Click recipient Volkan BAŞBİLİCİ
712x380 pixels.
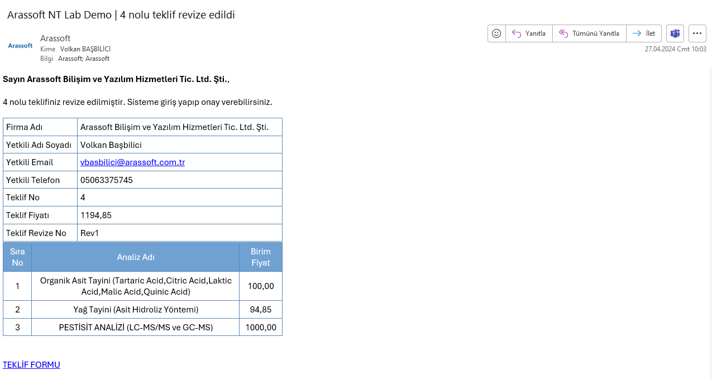(85, 49)
